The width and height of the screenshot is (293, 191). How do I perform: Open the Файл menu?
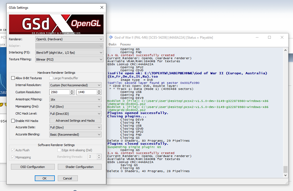coord(112,44)
